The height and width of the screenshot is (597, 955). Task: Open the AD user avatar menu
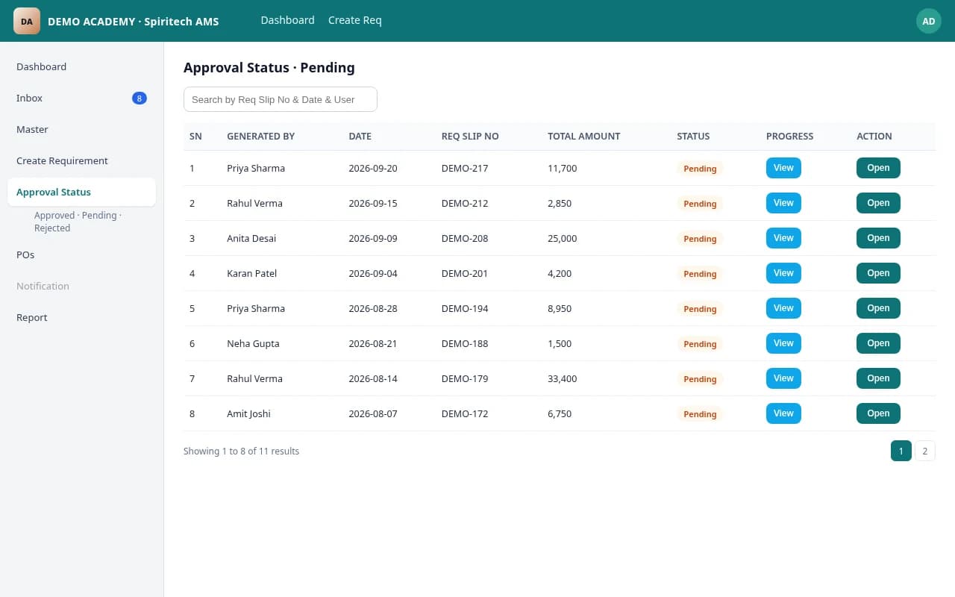928,21
